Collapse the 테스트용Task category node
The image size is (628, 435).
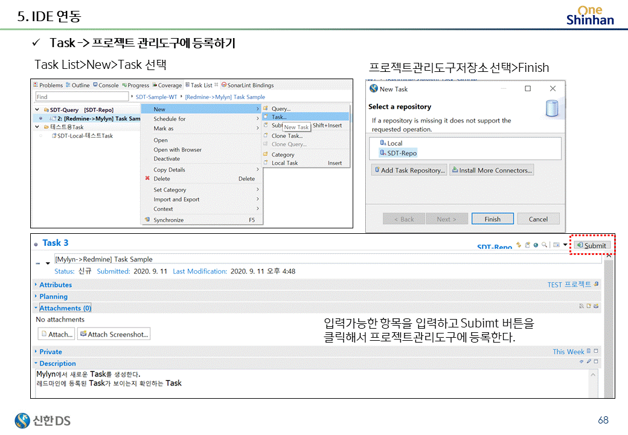tap(37, 127)
